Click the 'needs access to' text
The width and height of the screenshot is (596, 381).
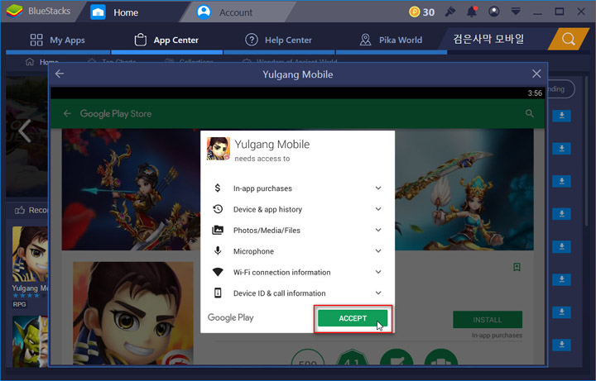click(x=262, y=159)
